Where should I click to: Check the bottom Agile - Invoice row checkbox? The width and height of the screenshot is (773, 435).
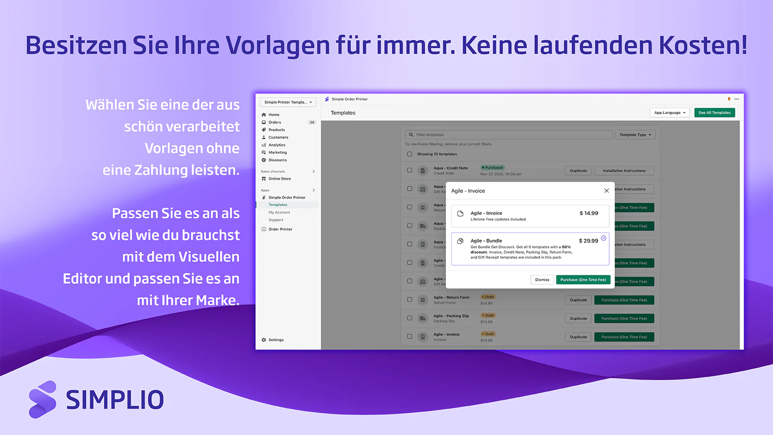(410, 337)
